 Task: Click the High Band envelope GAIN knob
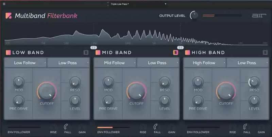click(261, 127)
